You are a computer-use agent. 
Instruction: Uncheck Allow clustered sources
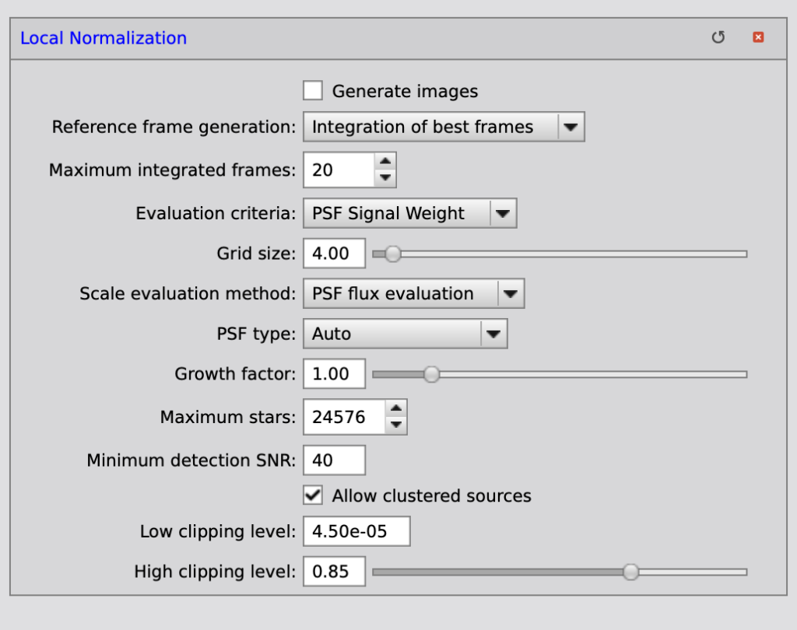(x=313, y=495)
